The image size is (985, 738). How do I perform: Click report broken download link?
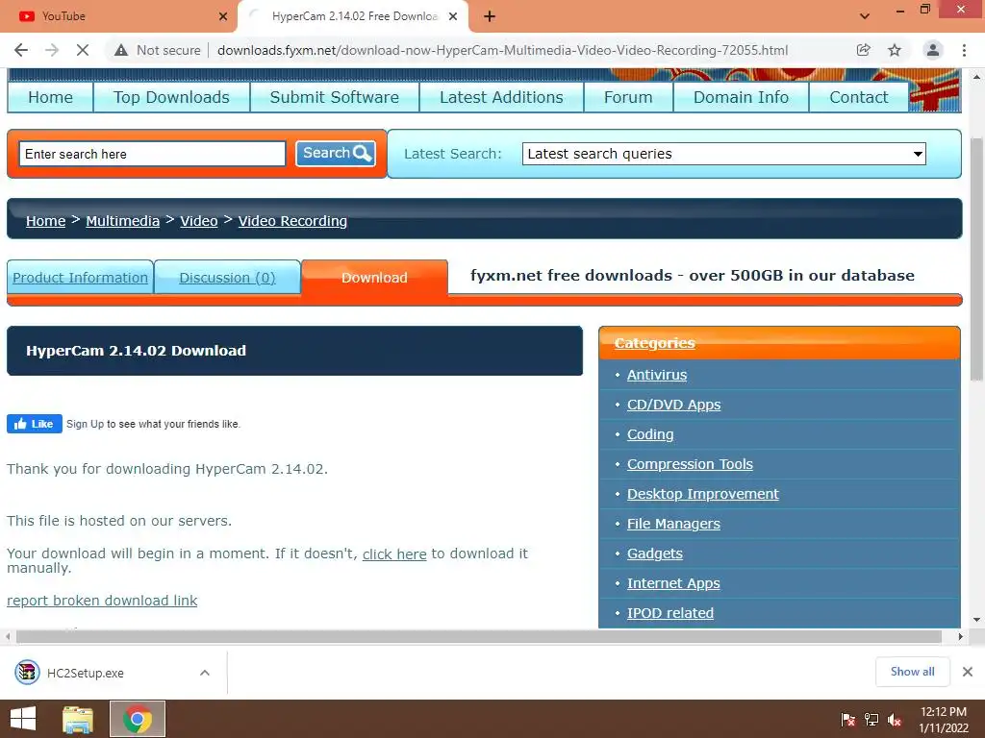point(102,601)
